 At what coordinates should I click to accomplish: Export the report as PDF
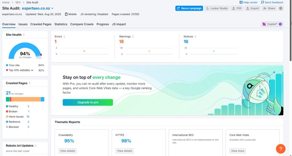237,8
